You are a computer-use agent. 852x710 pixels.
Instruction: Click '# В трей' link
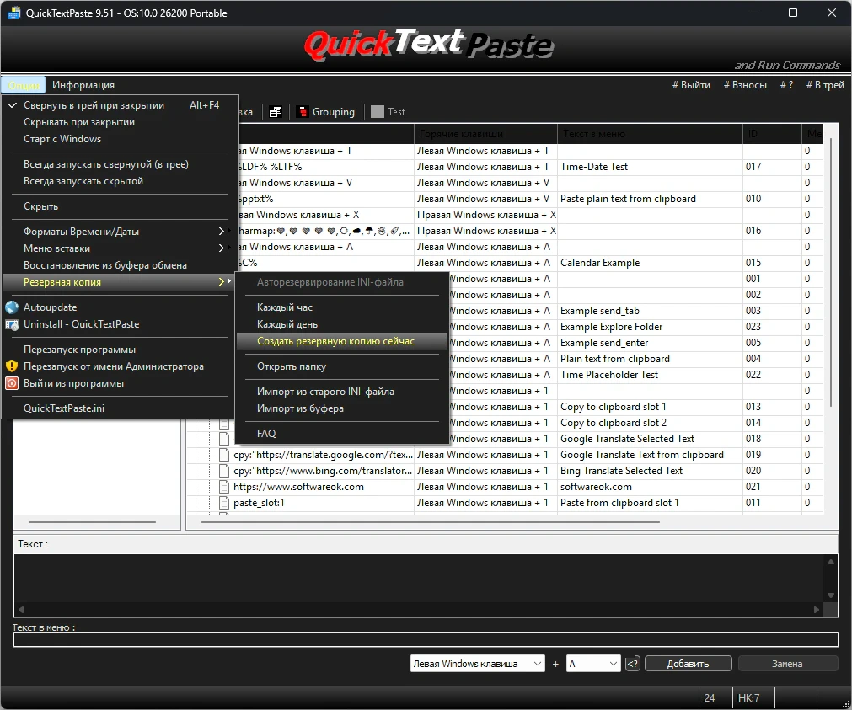point(825,85)
